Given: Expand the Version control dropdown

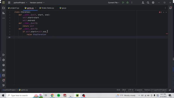Looking at the screenshot, I should tap(37, 2).
